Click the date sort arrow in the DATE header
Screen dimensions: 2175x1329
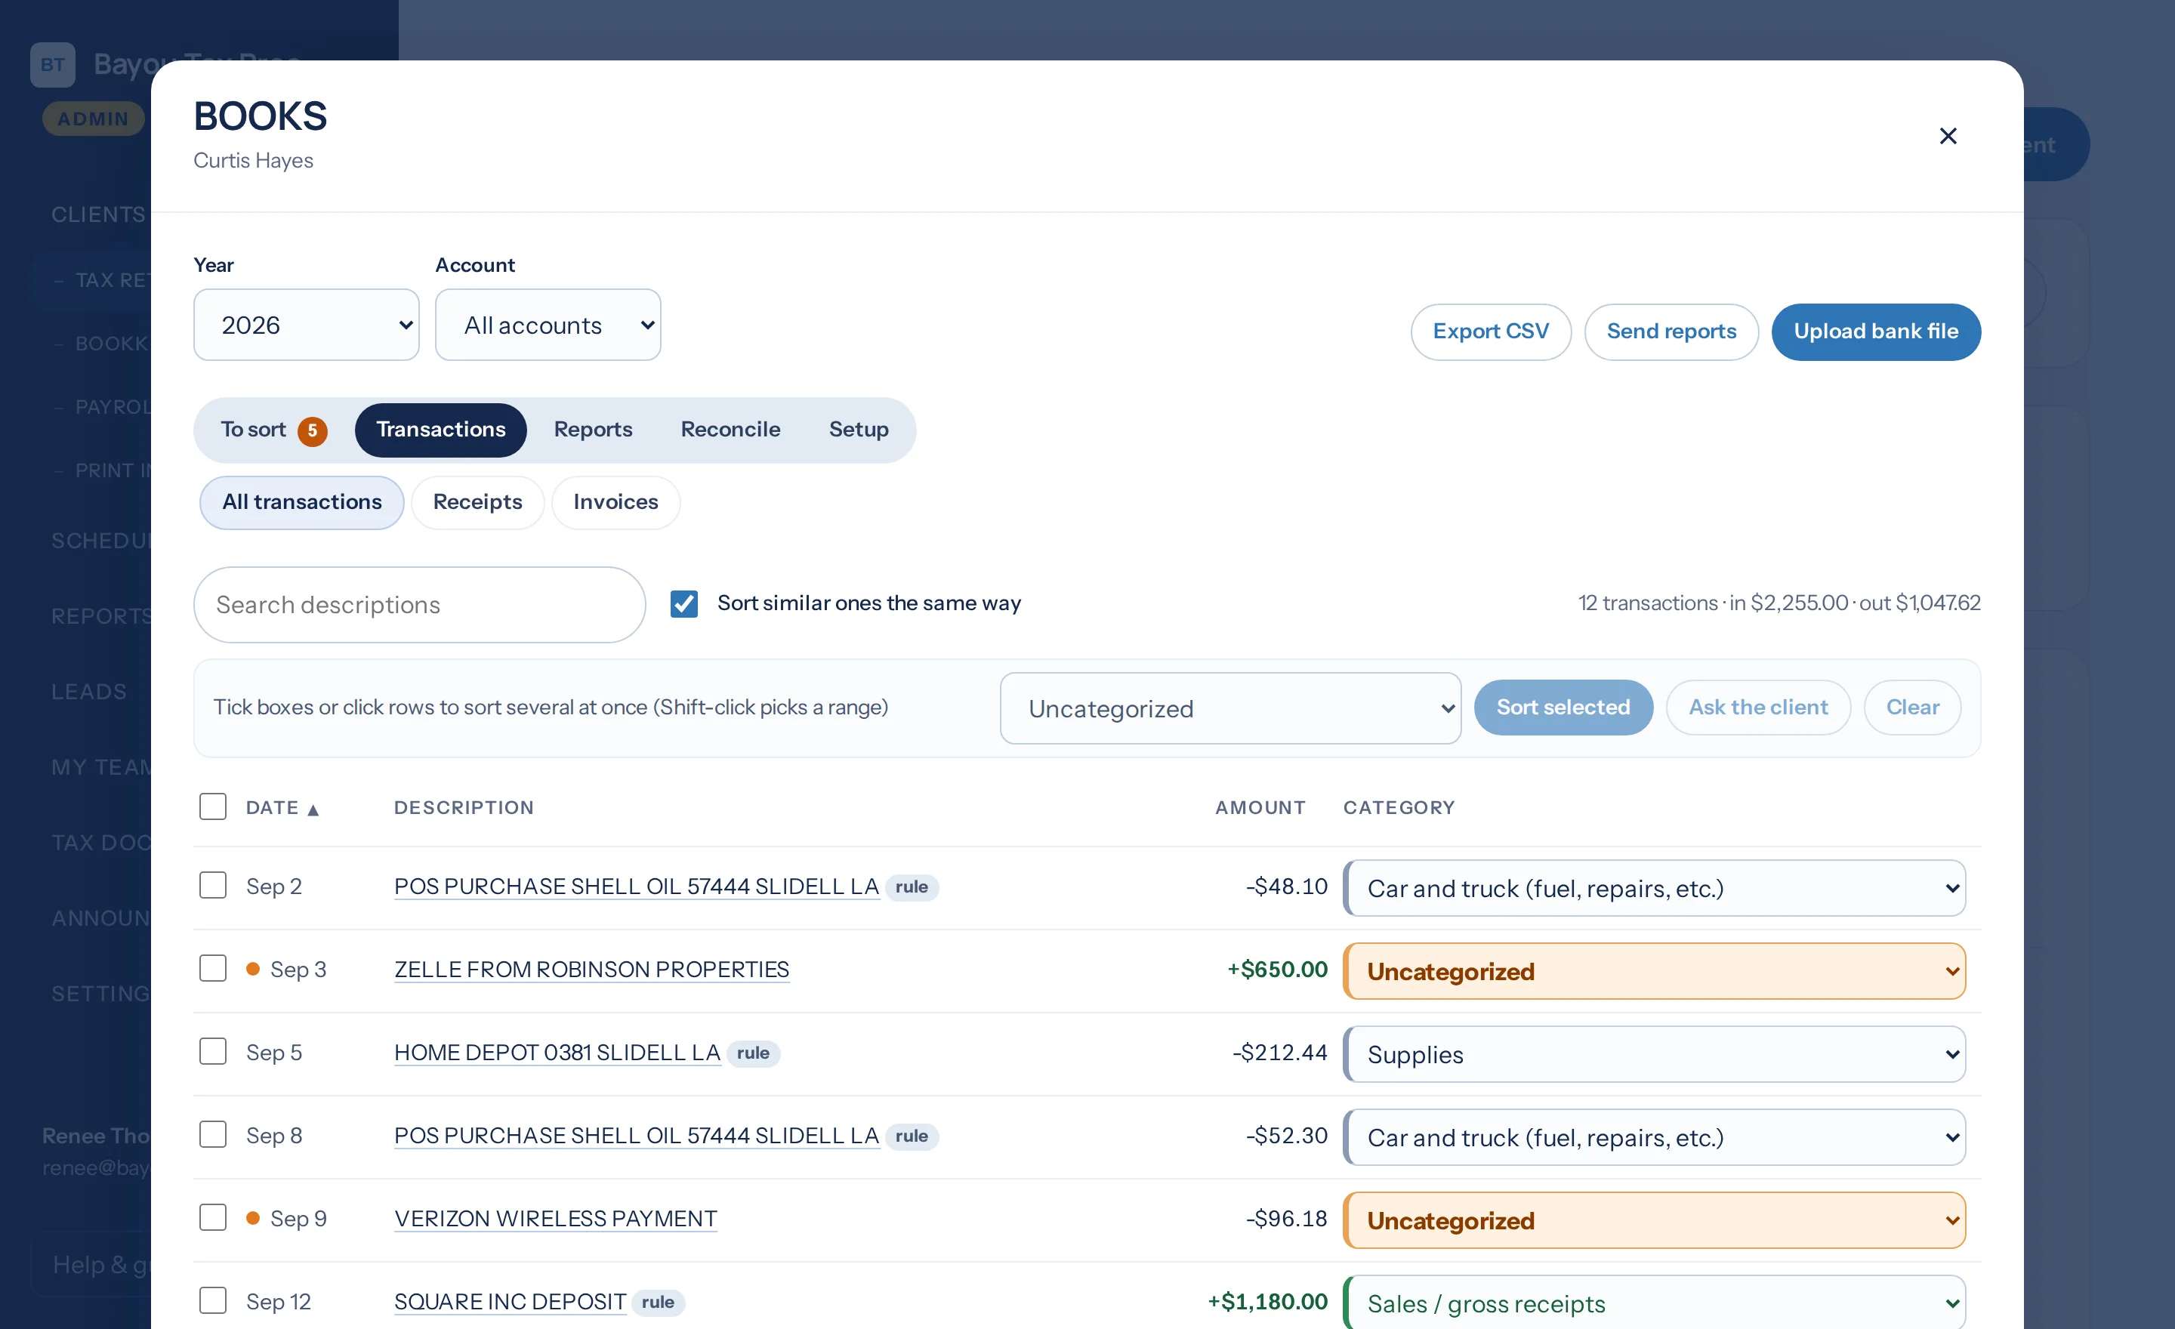pos(313,809)
